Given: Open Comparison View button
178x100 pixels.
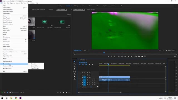Looking at the screenshot, I should (145, 56).
